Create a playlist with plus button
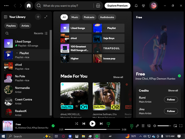Viewport: 185px width, 139px height. [x=38, y=17]
